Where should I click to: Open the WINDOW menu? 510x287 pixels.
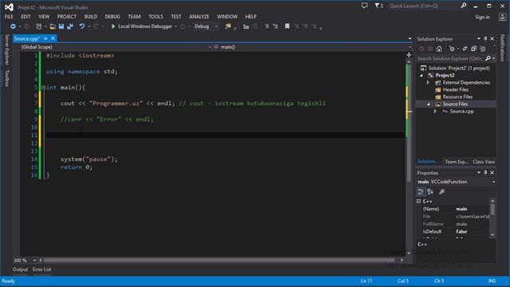227,17
